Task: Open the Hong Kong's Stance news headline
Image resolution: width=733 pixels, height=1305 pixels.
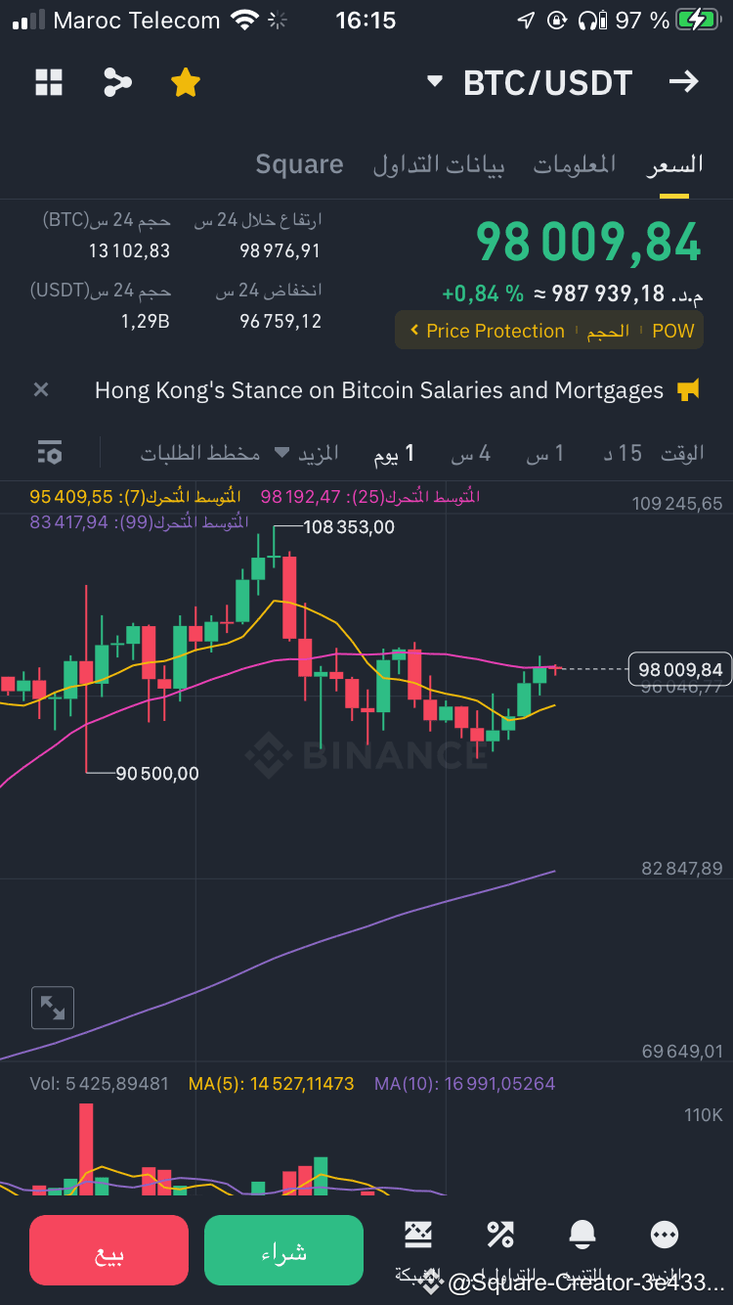Action: pos(379,390)
